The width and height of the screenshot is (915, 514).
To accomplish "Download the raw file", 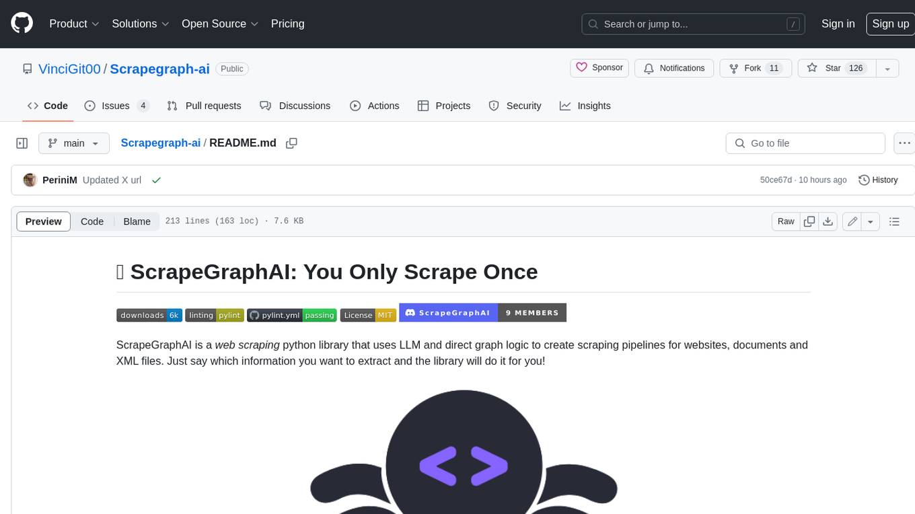I will (x=828, y=221).
